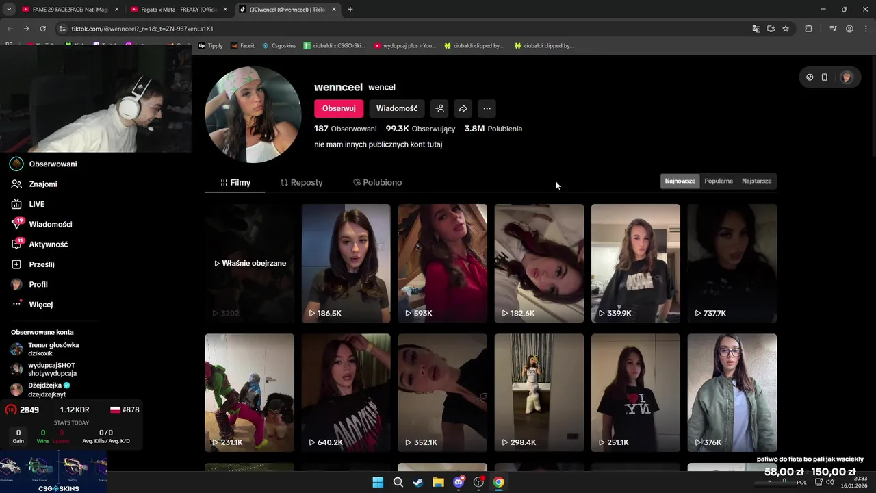Screen dimensions: 876x493
Task: Open followed account dzikoxik
Action: pyautogui.click(x=44, y=349)
